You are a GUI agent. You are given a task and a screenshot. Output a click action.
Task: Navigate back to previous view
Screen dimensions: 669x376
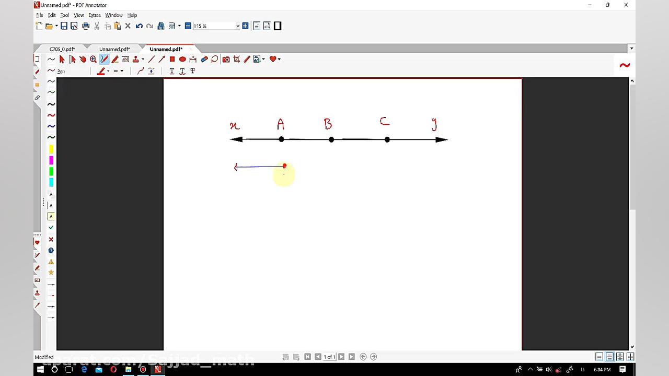(x=363, y=357)
